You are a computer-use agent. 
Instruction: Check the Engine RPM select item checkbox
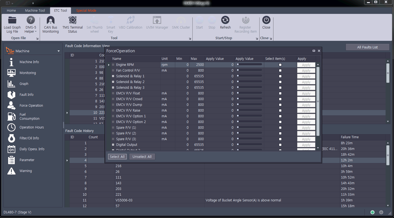pos(280,65)
